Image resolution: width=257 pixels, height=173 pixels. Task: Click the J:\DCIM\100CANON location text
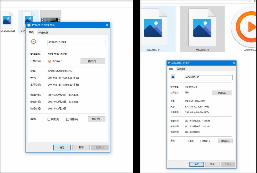coord(195,101)
